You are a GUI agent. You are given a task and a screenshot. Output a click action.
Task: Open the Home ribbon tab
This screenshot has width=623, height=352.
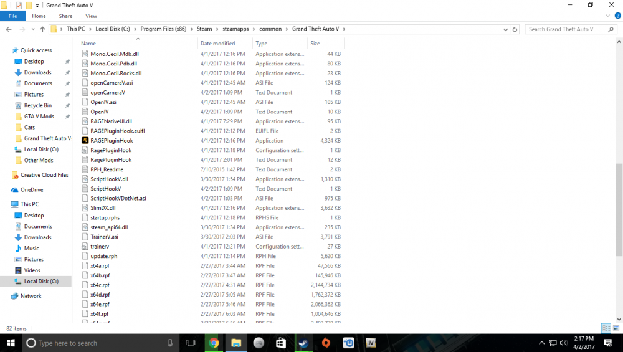coord(39,16)
